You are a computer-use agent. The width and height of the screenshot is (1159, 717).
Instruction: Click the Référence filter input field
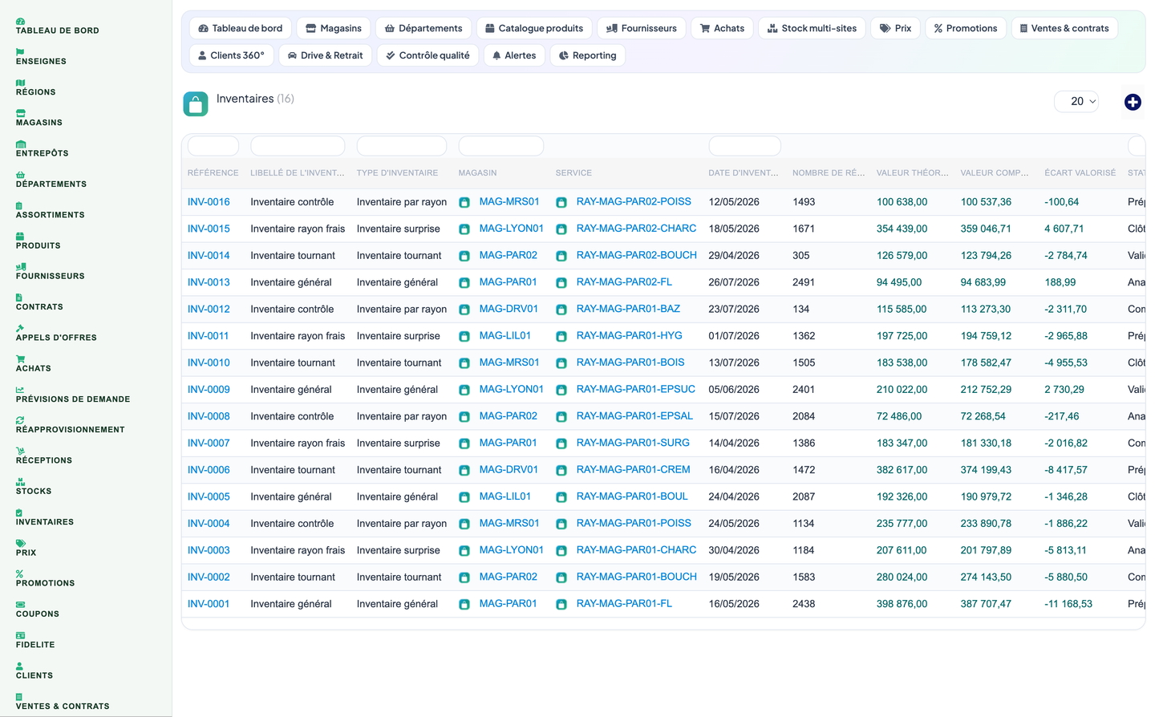(213, 146)
